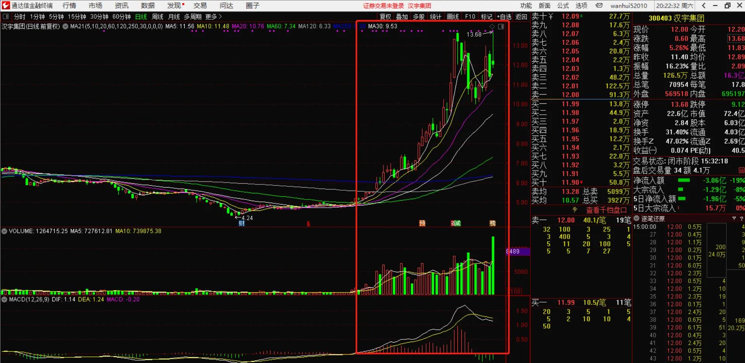Viewport: 745px width, 363px height.
Task: Toggle the panel layout icon atop the chart
Action: pyautogui.click(x=501, y=26)
